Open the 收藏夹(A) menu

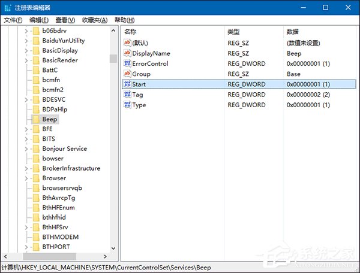click(95, 20)
